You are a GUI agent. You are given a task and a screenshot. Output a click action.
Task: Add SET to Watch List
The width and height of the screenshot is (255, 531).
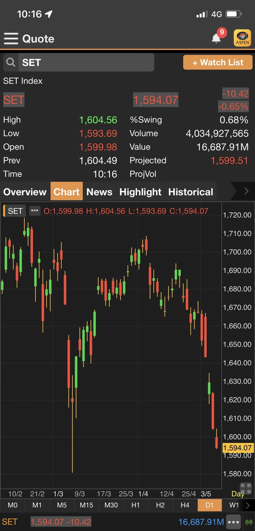(x=218, y=62)
